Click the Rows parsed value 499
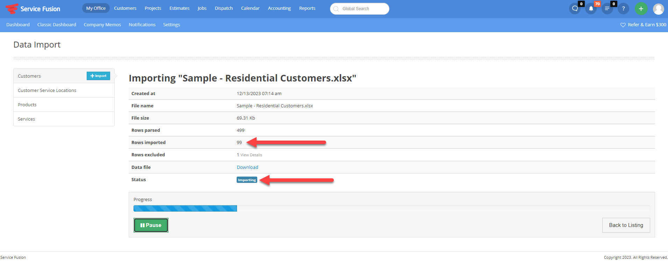 [240, 130]
